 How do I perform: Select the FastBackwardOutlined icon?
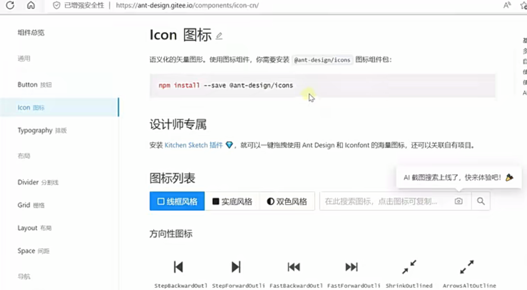(294, 267)
